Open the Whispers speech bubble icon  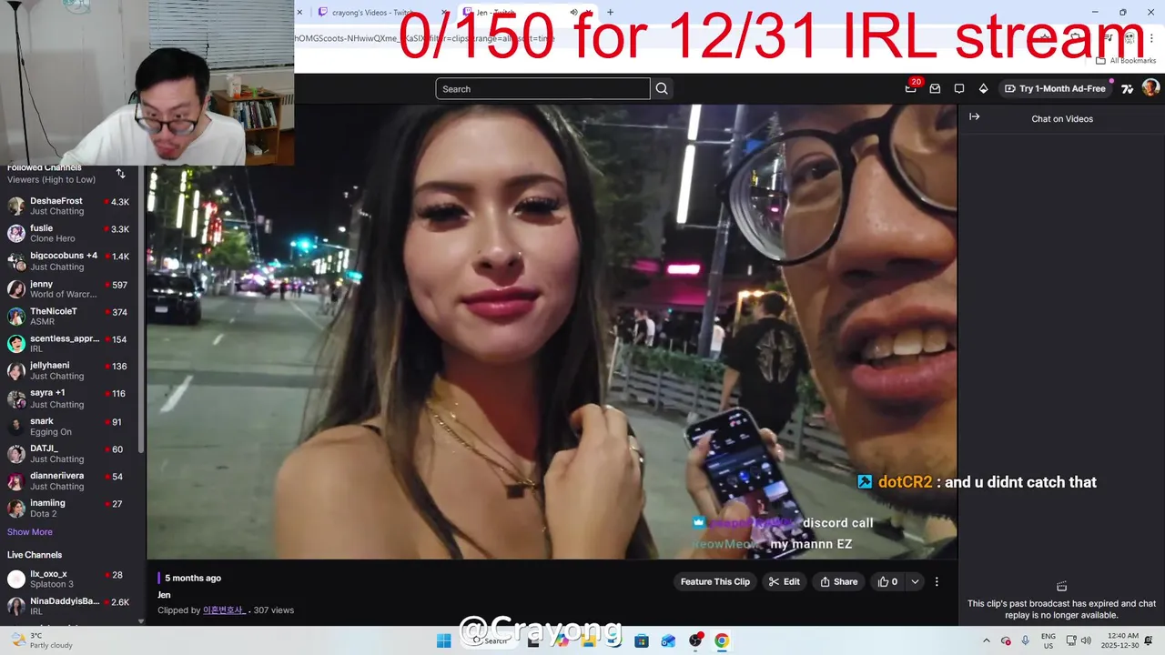958,88
